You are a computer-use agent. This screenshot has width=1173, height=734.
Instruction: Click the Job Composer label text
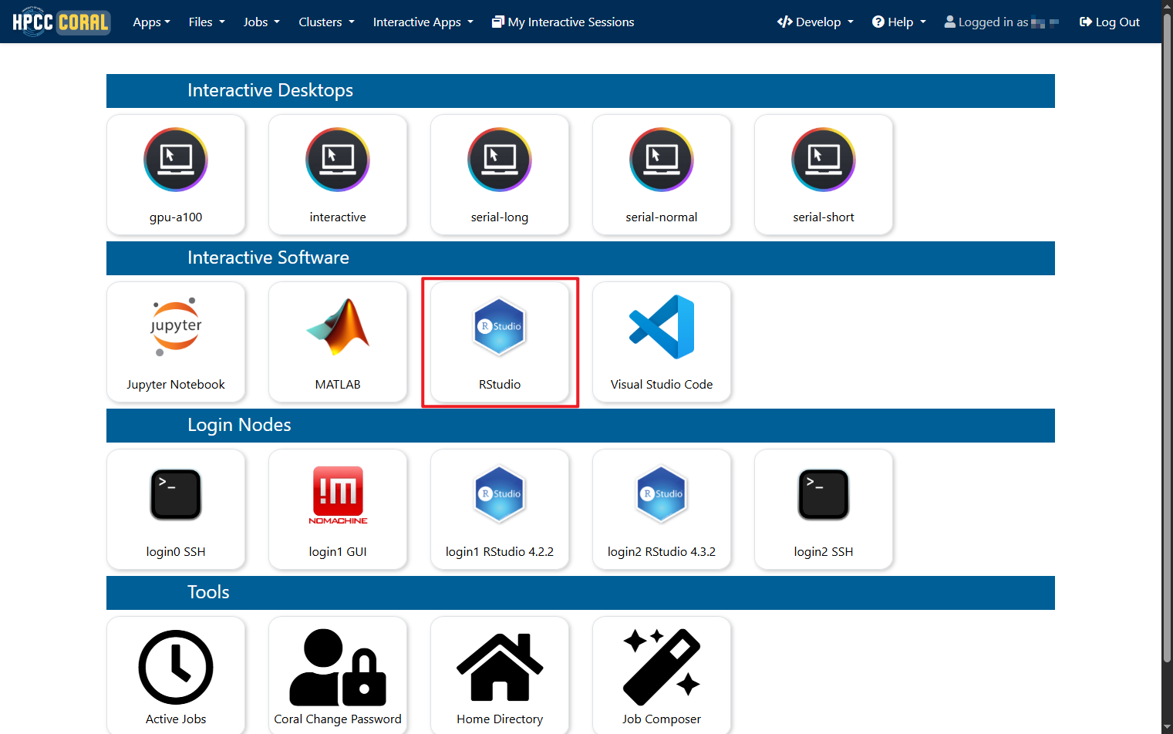pos(662,719)
